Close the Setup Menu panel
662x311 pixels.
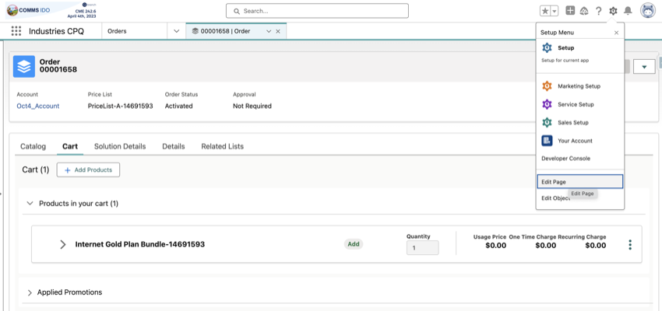(x=616, y=33)
